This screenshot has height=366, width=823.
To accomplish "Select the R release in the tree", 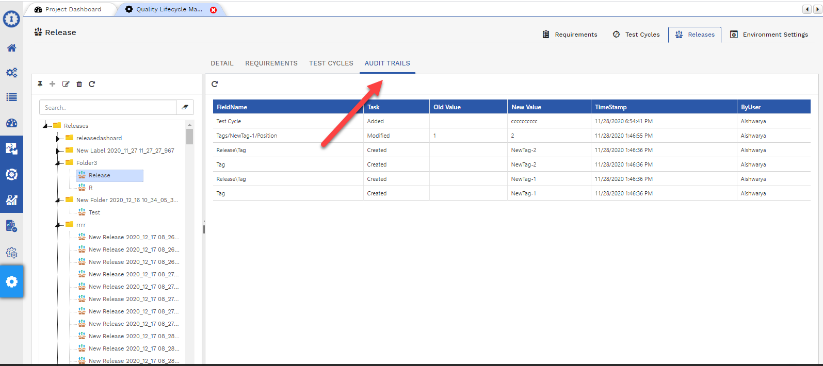I will coord(90,188).
